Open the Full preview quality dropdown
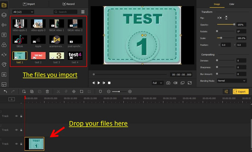The width and height of the screenshot is (252, 152). click(157, 83)
